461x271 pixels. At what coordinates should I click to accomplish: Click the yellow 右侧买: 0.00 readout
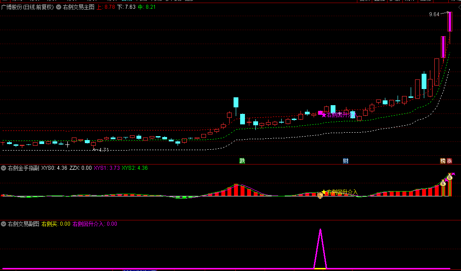click(x=56, y=224)
